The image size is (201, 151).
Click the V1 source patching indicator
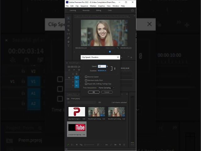(x=69, y=78)
